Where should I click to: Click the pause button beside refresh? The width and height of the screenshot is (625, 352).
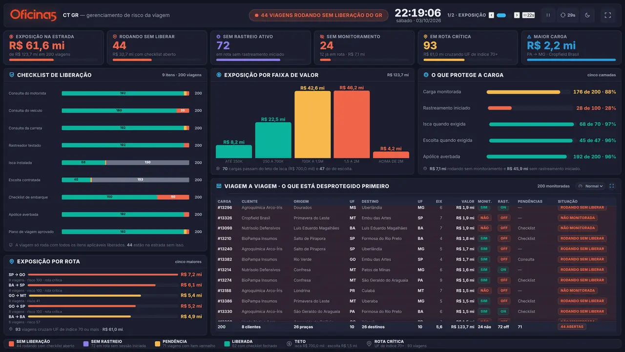548,15
